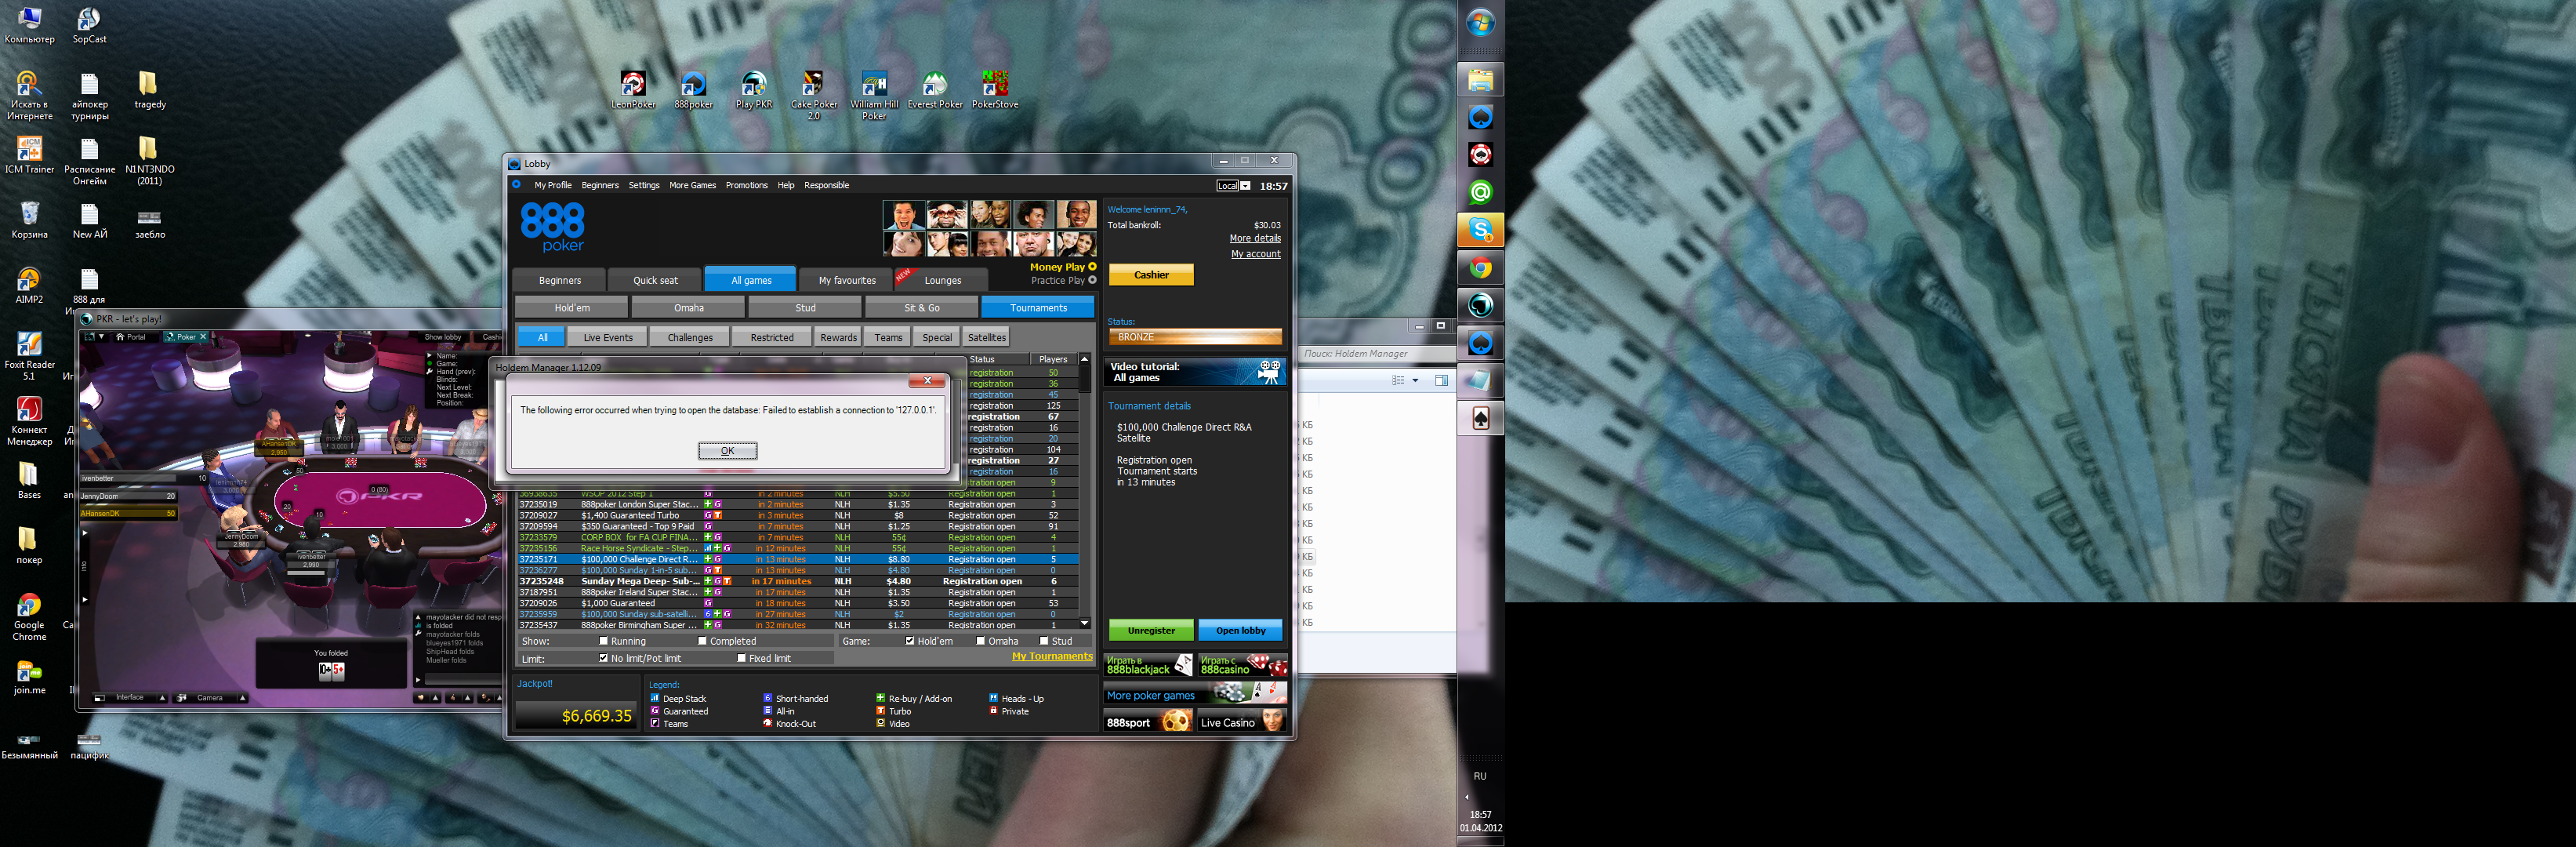Click the 888sport football banner icon
This screenshot has height=847, width=2576.
click(x=1176, y=721)
